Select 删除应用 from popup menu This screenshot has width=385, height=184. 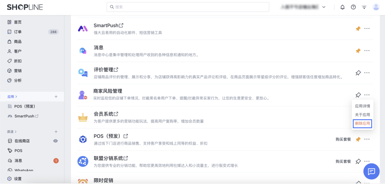click(x=362, y=124)
